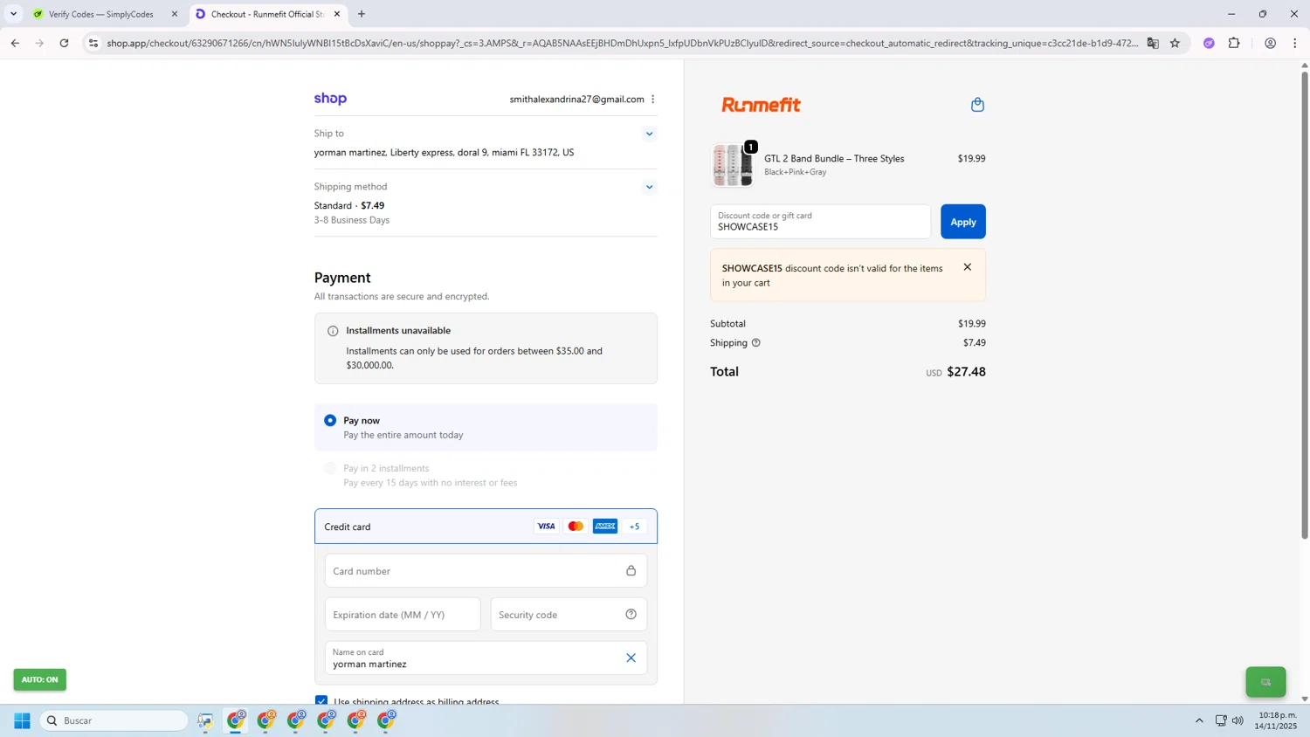
Task: Select Pay in 2 installments option
Action: (x=330, y=468)
